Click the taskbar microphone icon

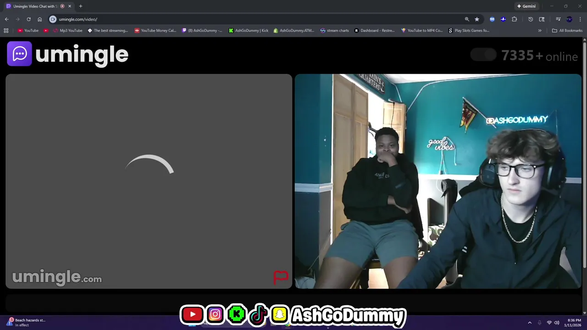pyautogui.click(x=539, y=323)
